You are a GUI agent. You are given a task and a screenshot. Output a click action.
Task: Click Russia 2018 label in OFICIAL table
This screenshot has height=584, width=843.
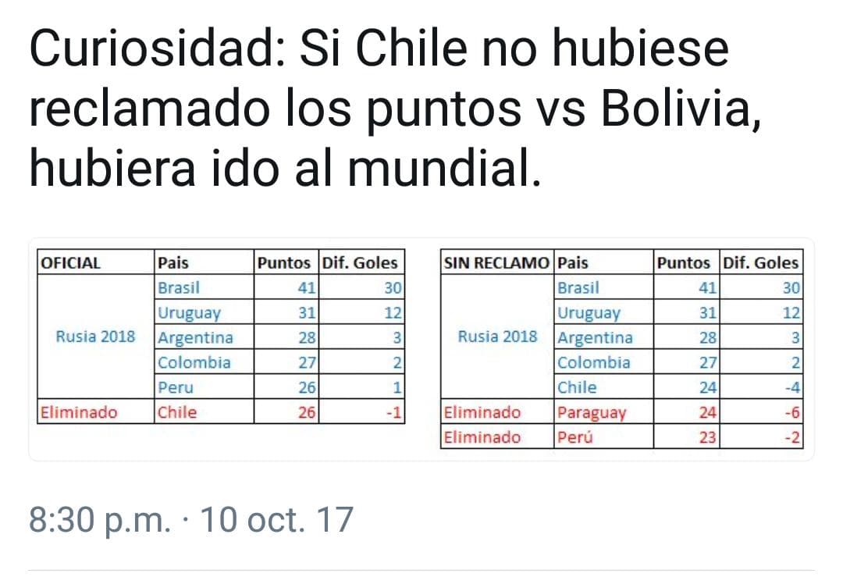[x=95, y=337]
